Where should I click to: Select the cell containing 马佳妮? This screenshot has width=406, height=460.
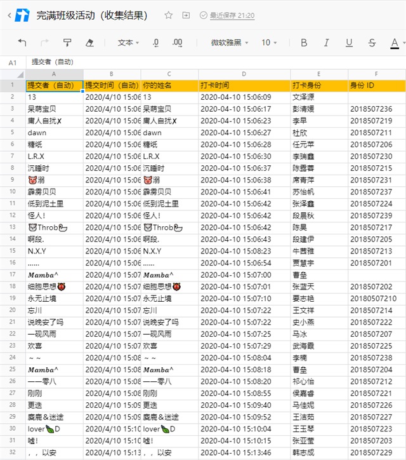319,405
